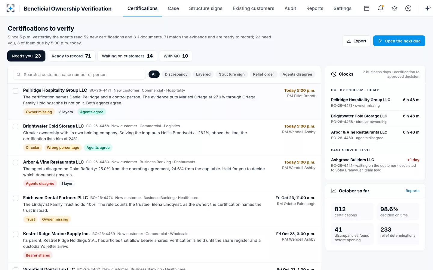The image size is (433, 270).
Task: Click Brightwater Cold Storage LLC in the Clocks panel
Action: pos(359,116)
